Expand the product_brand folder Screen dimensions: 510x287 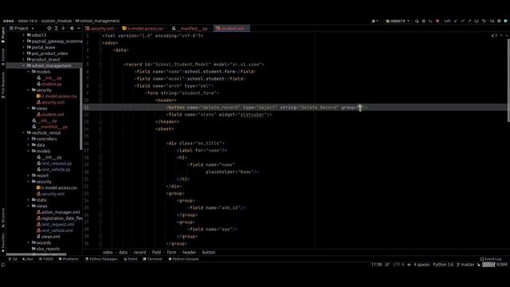pos(24,60)
